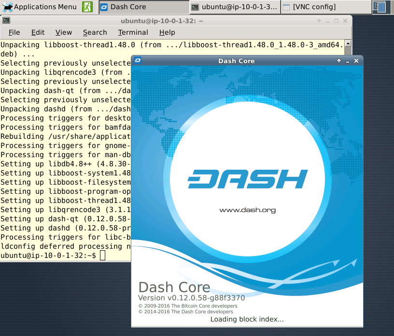The height and width of the screenshot is (336, 394).
Task: Minimize the Dash Core splash window
Action: coord(348,61)
